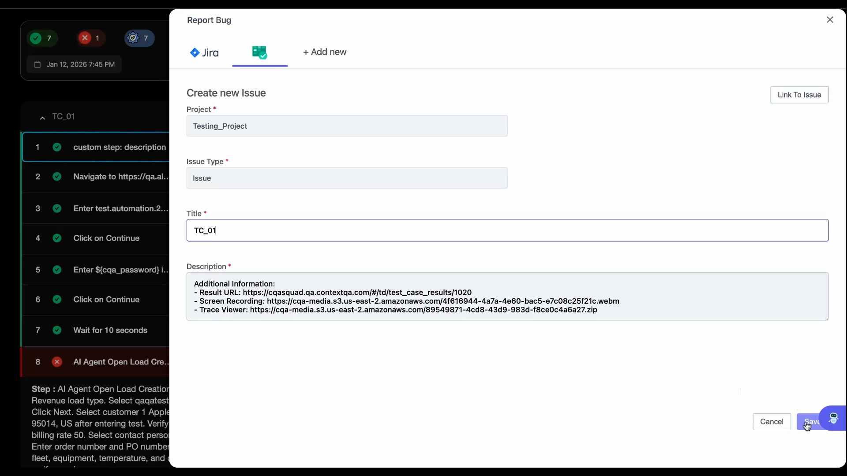Image resolution: width=847 pixels, height=476 pixels.
Task: Switch to the Jira integration tab
Action: tap(204, 52)
